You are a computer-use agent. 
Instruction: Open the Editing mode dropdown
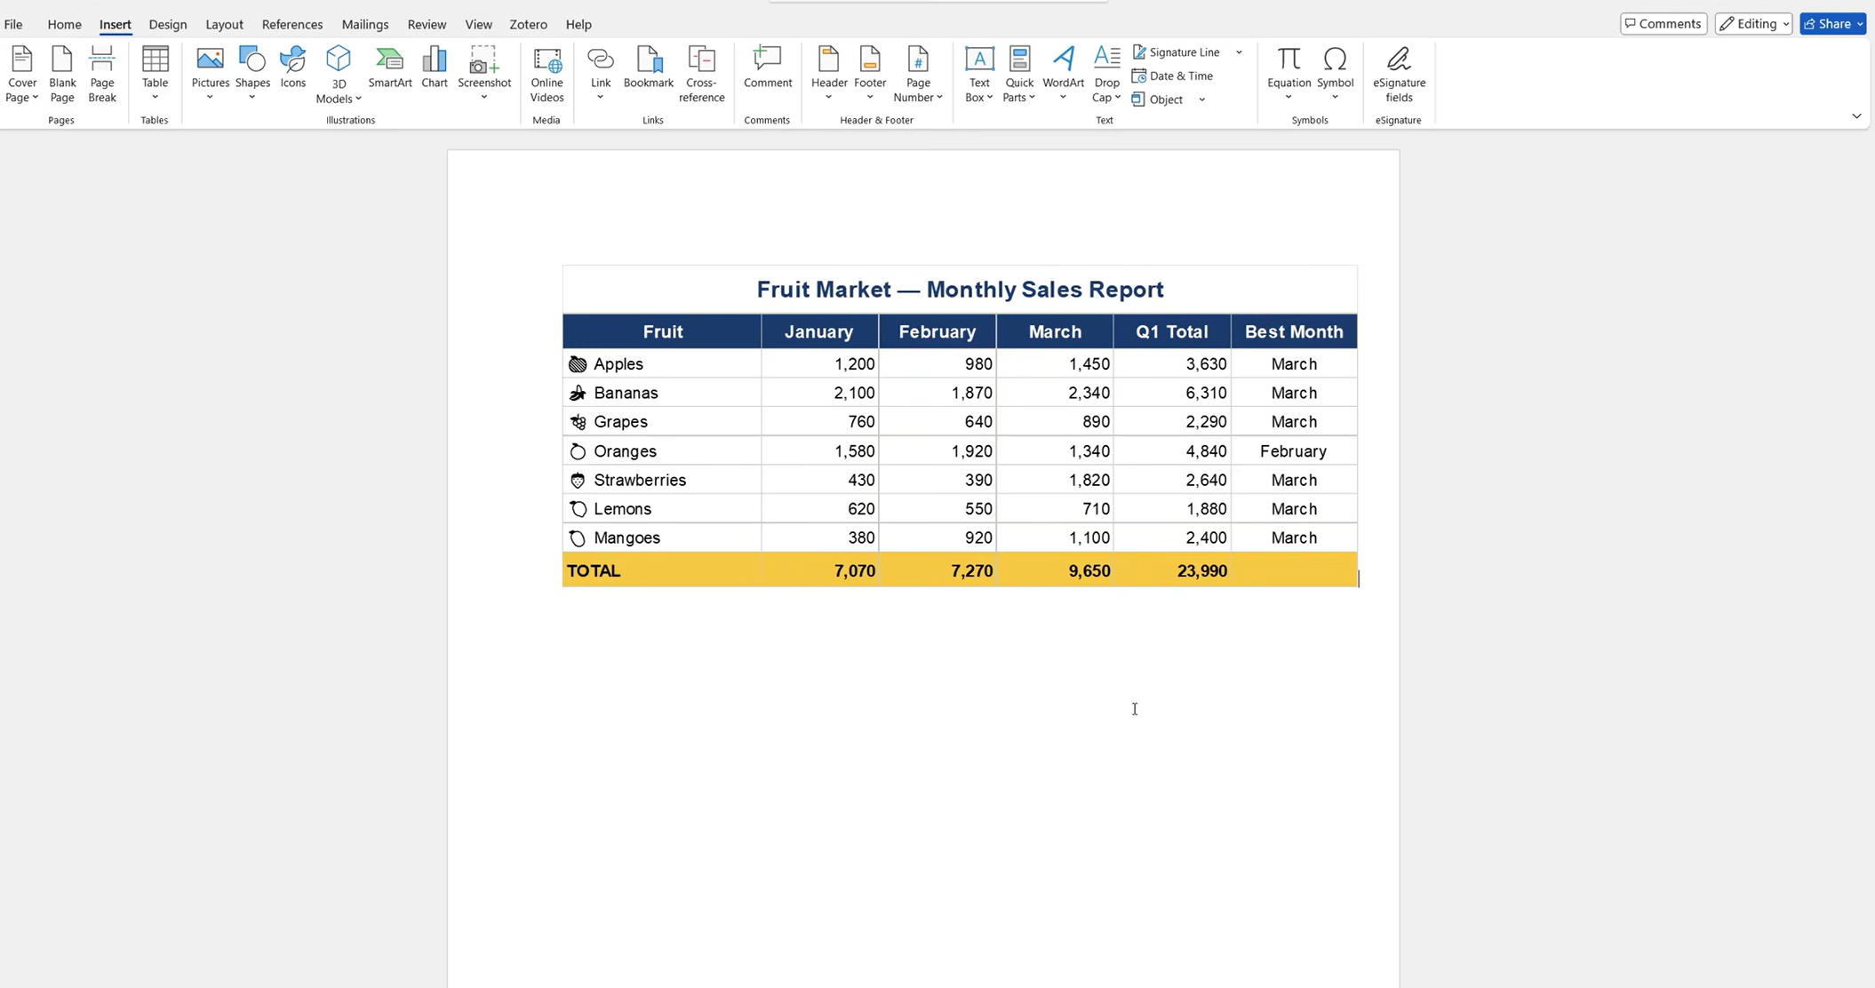click(1753, 24)
